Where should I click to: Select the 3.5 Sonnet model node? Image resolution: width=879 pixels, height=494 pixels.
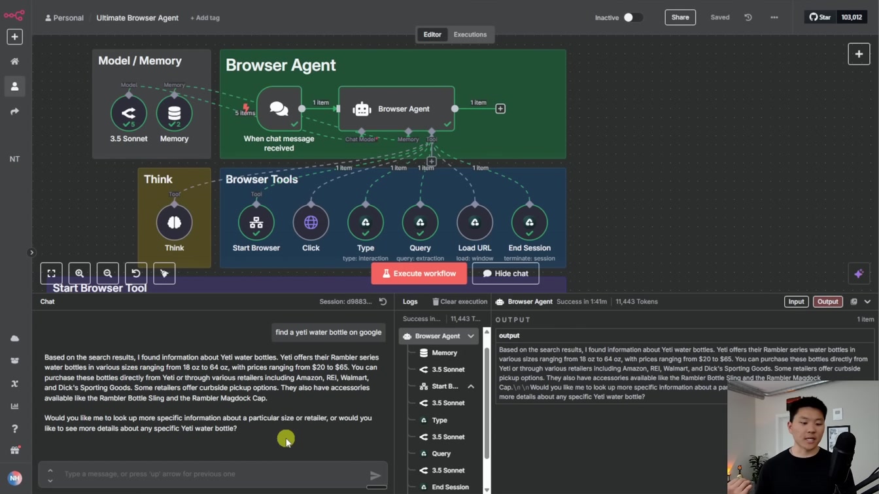tap(129, 114)
